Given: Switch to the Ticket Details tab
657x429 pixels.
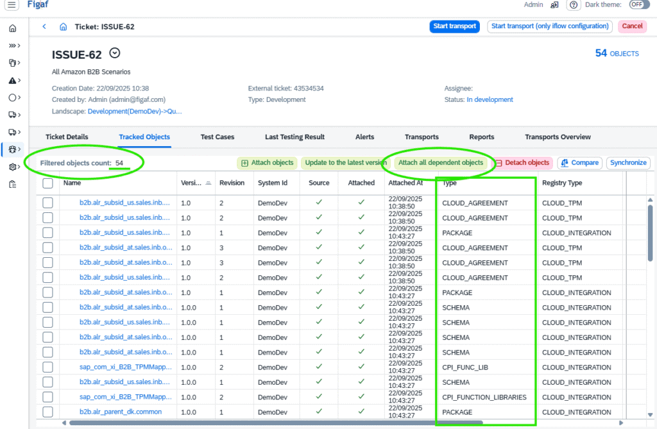Looking at the screenshot, I should (67, 137).
